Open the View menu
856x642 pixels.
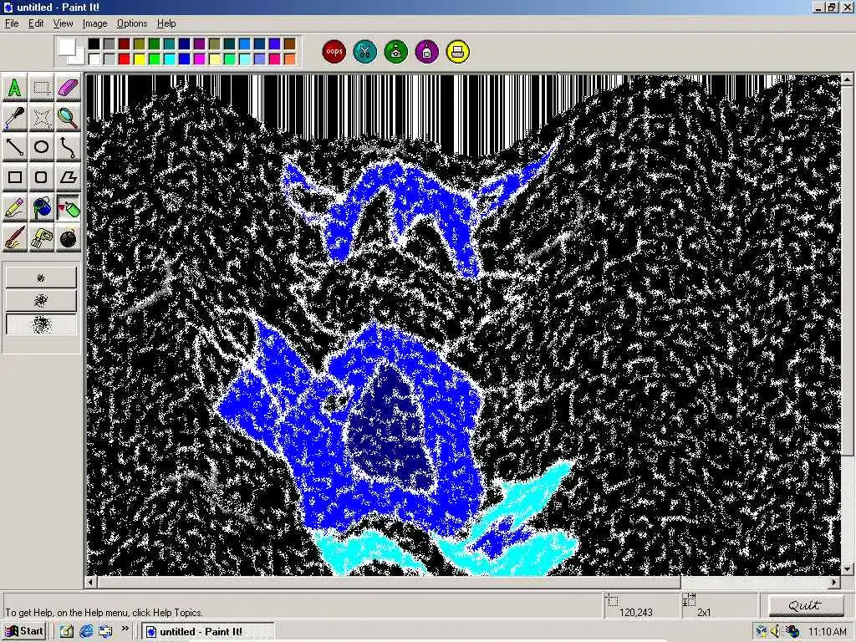63,23
